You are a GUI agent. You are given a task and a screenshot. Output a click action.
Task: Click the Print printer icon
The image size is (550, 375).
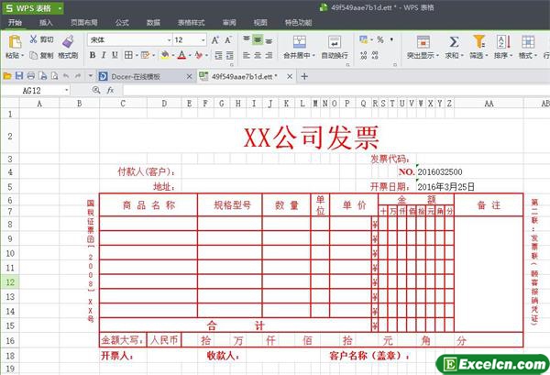pos(31,76)
